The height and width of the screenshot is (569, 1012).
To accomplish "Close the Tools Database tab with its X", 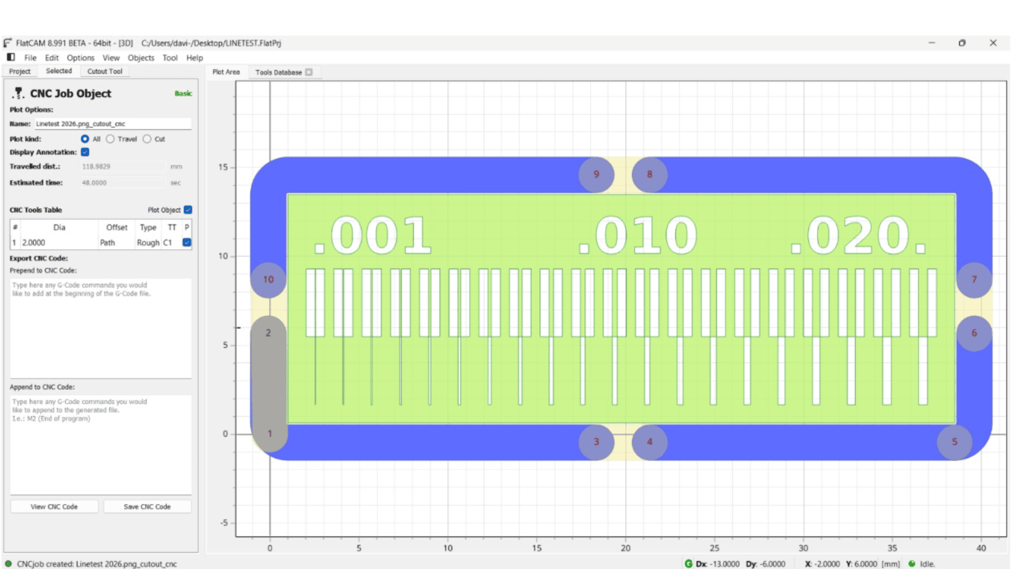I will 309,72.
